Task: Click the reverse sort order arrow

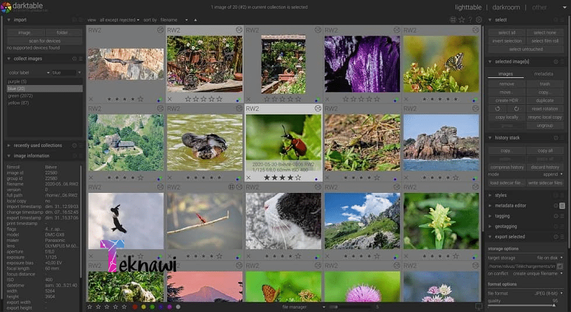Action: point(196,20)
